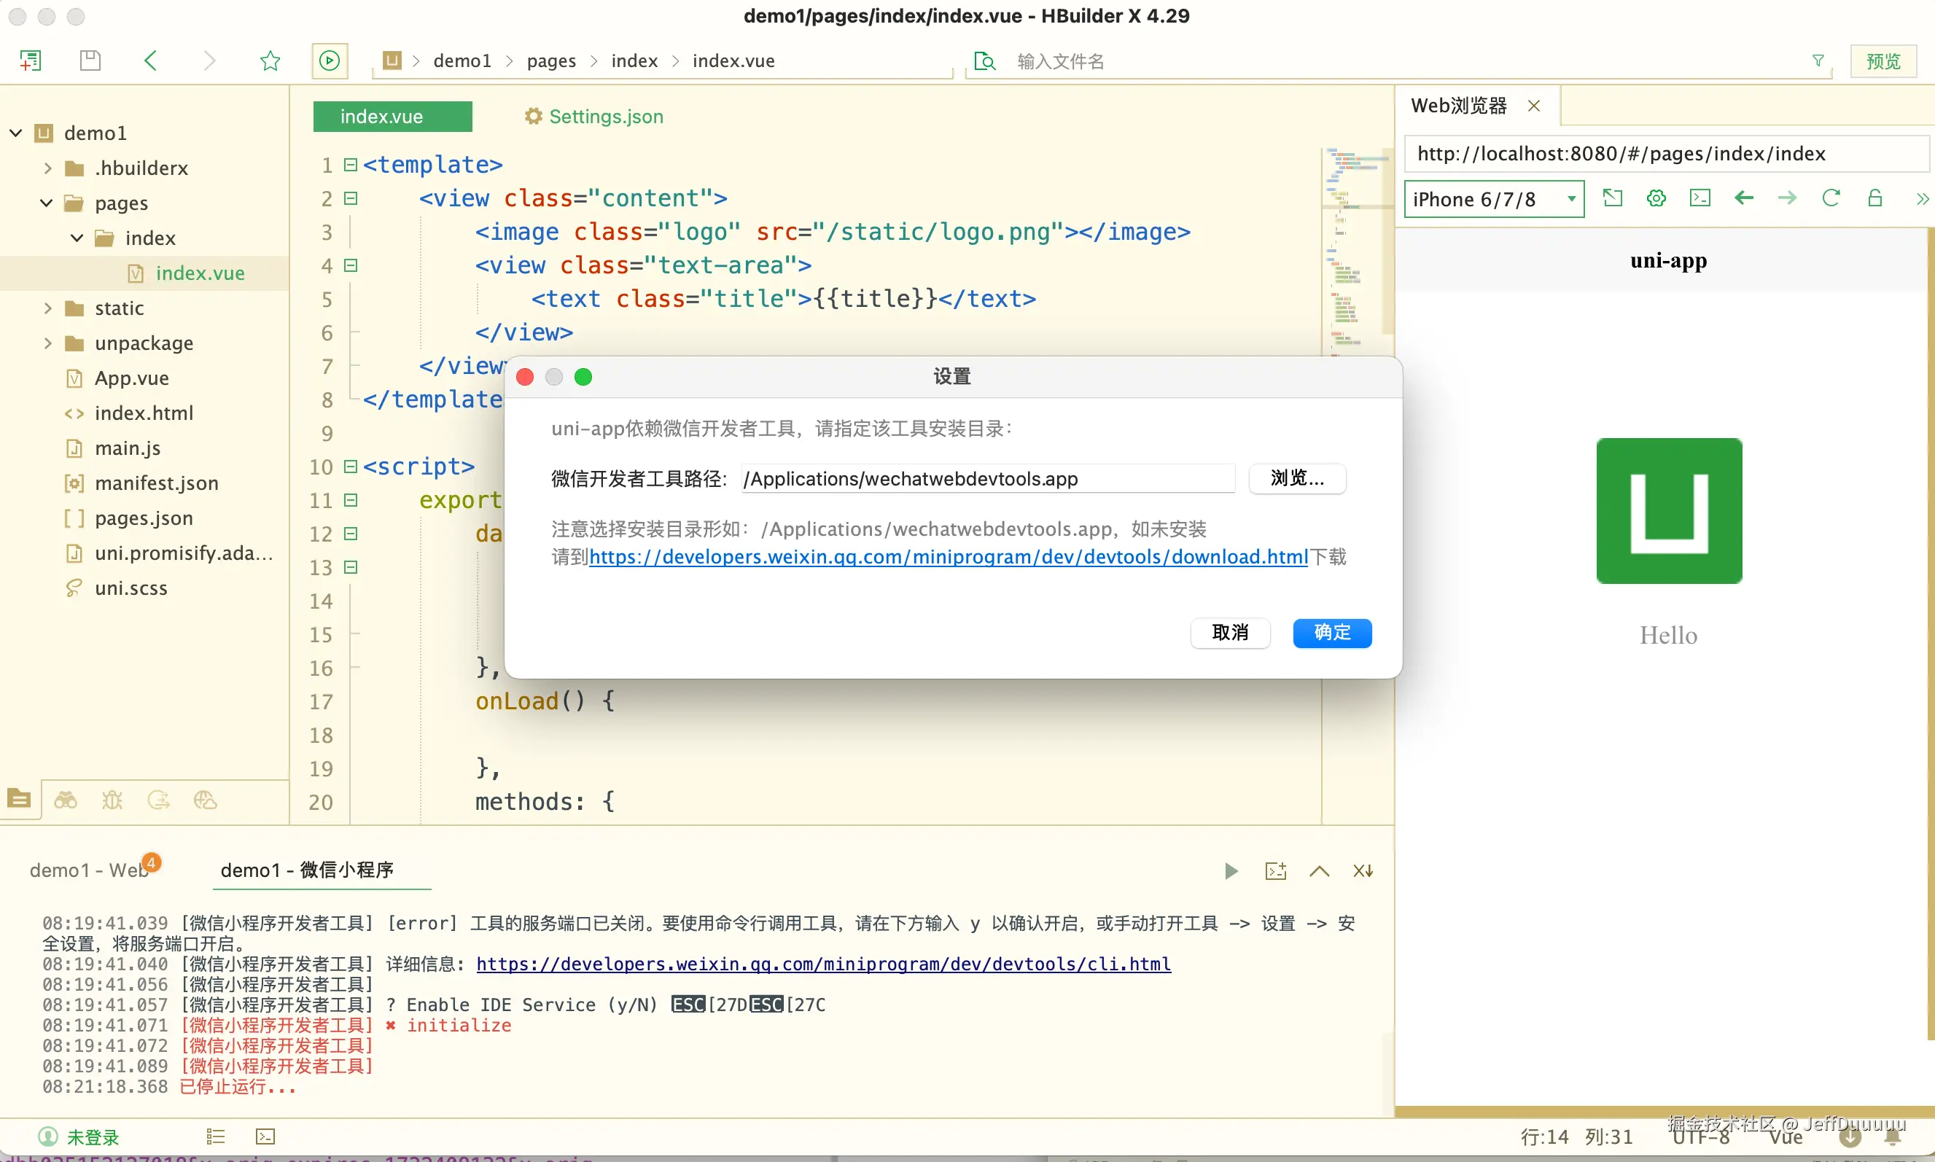Click the 确定 confirm button in the dialog
The width and height of the screenshot is (1935, 1162).
coord(1331,633)
